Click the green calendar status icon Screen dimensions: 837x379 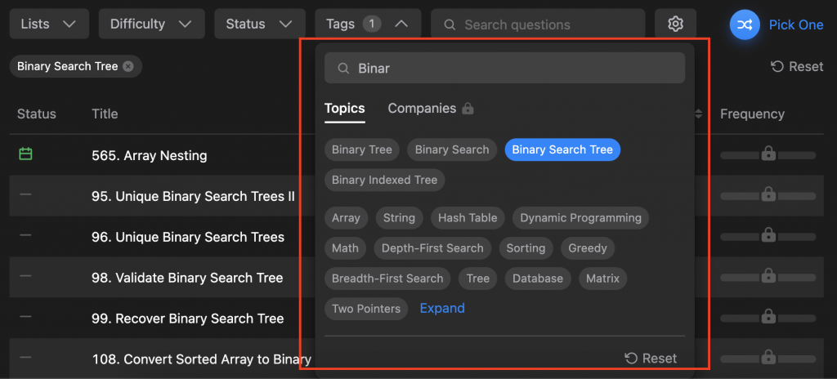[25, 154]
